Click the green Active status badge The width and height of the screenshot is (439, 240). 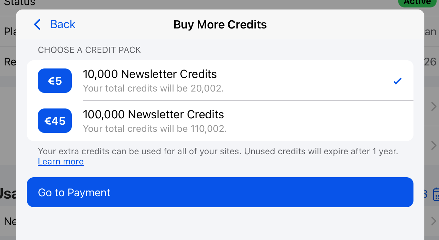[417, 3]
